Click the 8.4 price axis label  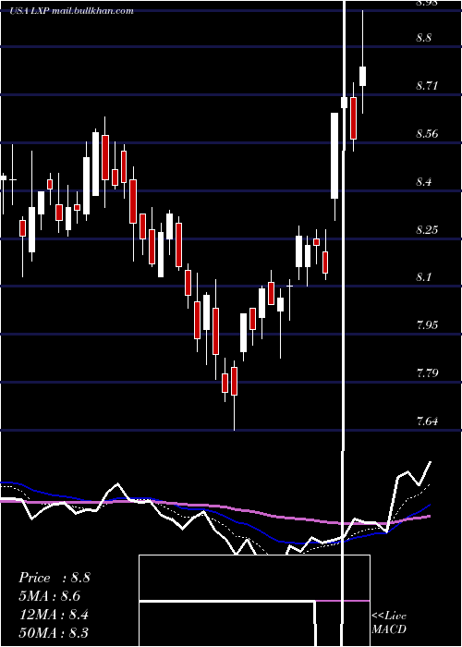click(x=424, y=181)
